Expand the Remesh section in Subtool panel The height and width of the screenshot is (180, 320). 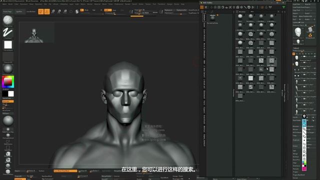[295, 169]
